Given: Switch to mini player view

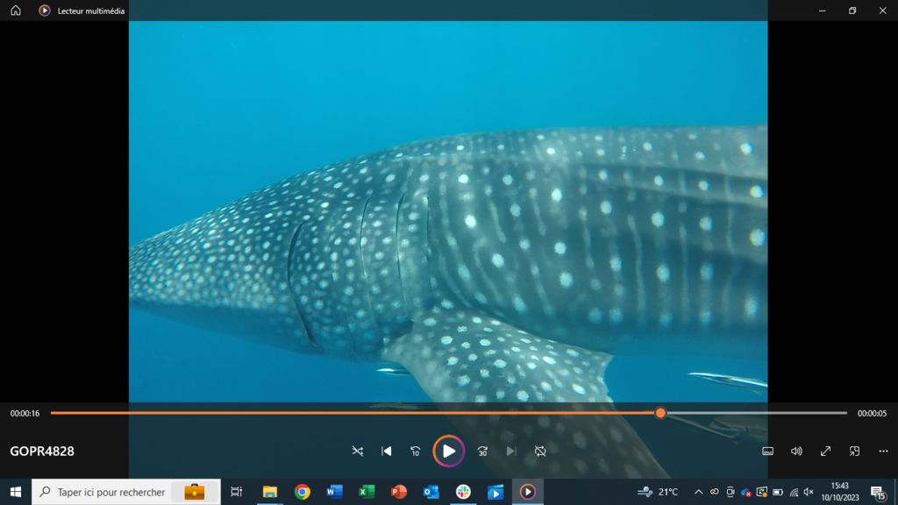Looking at the screenshot, I should tap(854, 452).
